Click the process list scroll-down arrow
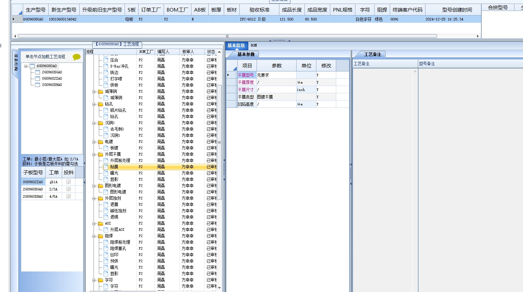The height and width of the screenshot is (292, 523). [219, 288]
